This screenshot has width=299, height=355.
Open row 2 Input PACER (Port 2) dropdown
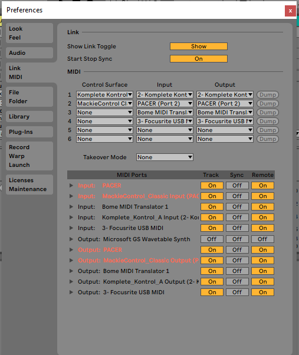[x=165, y=103]
